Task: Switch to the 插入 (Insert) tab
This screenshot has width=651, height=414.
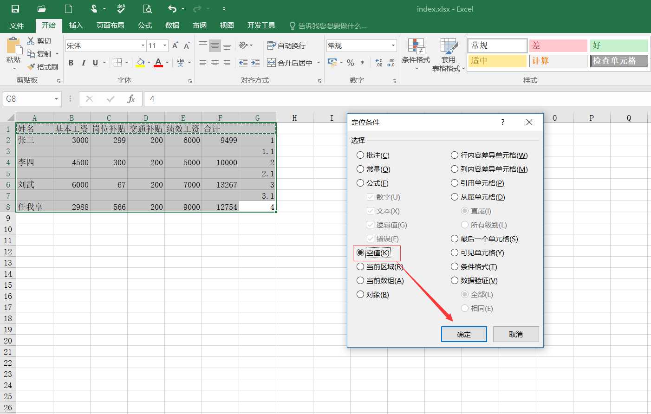Action: point(76,26)
